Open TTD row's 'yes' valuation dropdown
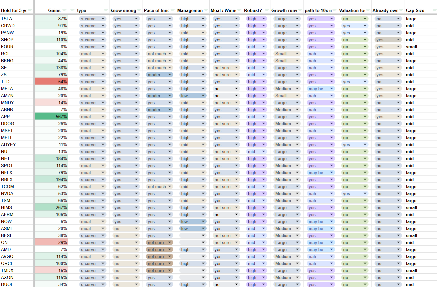The width and height of the screenshot is (437, 287). click(355, 82)
